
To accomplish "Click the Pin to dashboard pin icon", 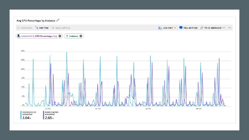I will (x=202, y=28).
